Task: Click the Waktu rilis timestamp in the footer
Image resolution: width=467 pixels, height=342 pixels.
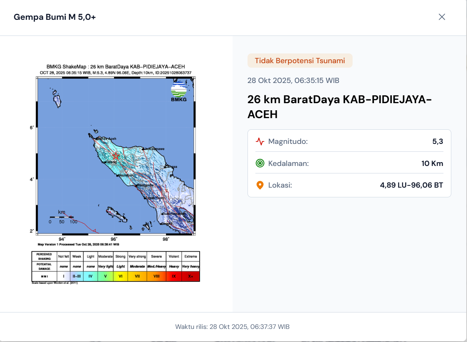Action: click(x=232, y=327)
